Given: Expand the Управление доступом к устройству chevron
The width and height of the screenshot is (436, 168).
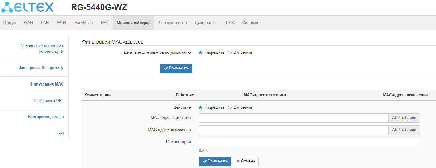Looking at the screenshot, I should [x=62, y=52].
